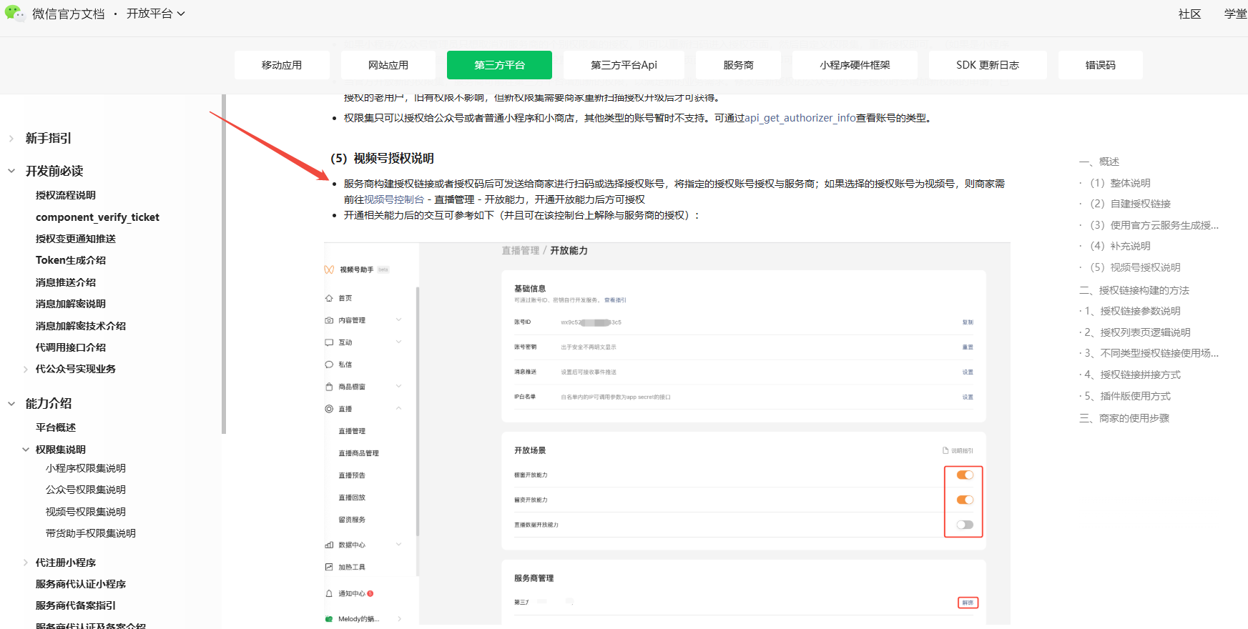The width and height of the screenshot is (1248, 629).
Task: Jump to 5、插件版使用方式 in the outline
Action: click(x=1128, y=396)
